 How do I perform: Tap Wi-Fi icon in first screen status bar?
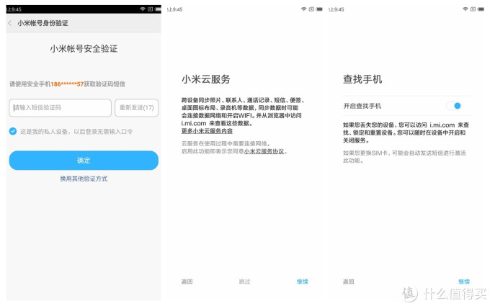[x=143, y=9]
